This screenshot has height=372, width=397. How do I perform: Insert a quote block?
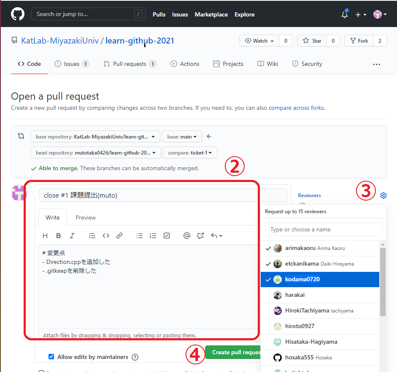point(92,236)
